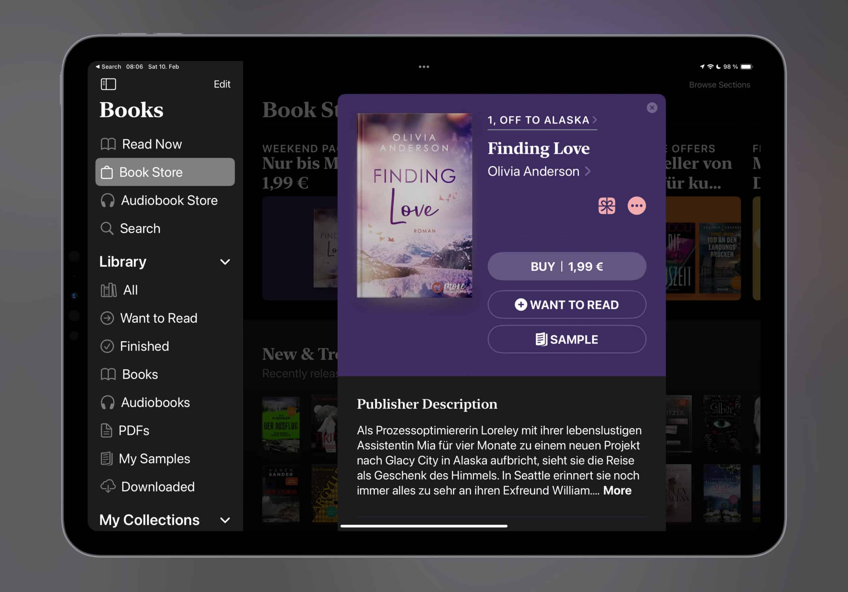848x592 pixels.
Task: Open Audiobooks under Library
Action: (x=165, y=402)
